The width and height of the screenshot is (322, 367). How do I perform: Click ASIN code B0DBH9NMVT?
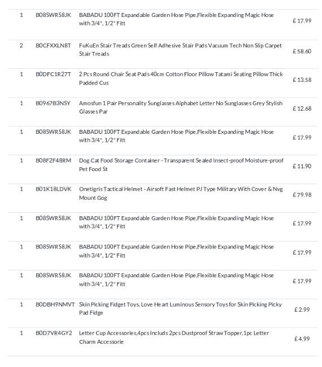click(55, 304)
